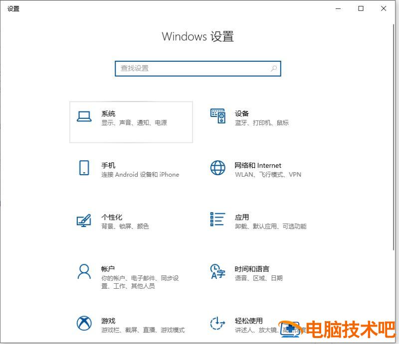Click the 查找设置 search input field
399x344 pixels.
pos(190,68)
